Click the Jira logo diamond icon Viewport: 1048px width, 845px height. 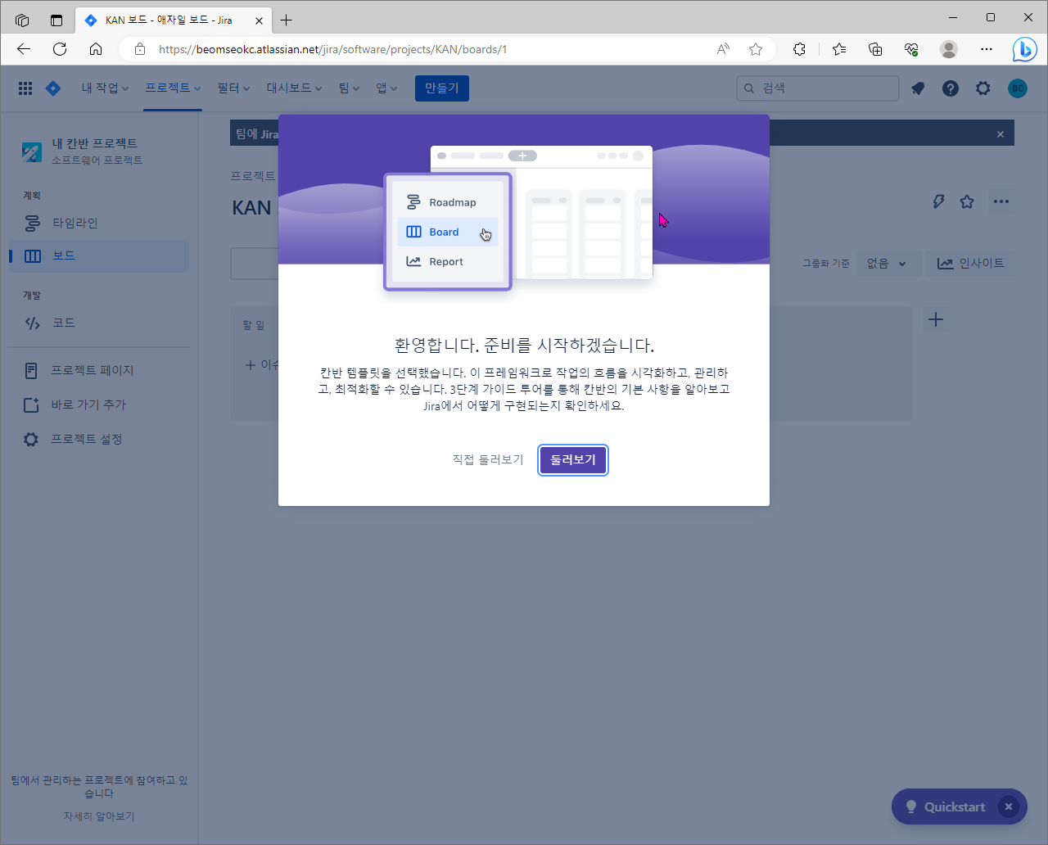point(53,88)
